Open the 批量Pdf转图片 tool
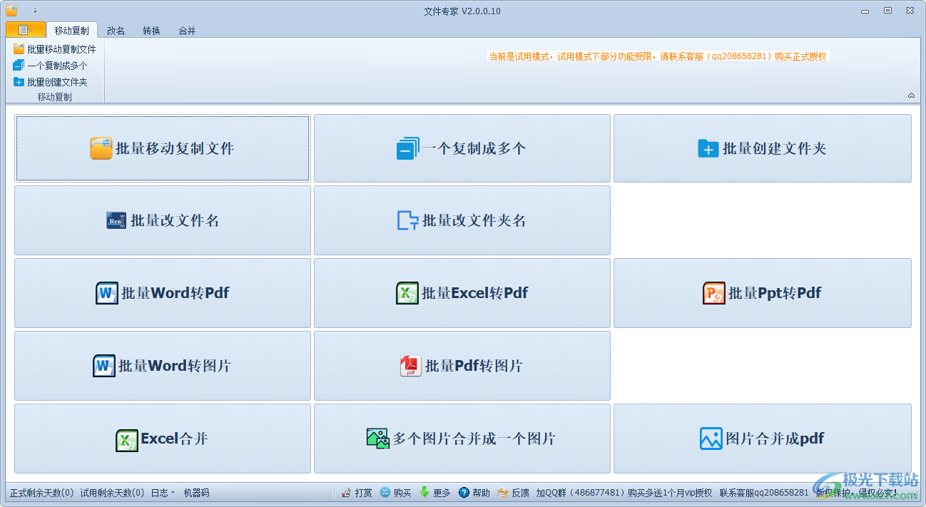This screenshot has height=507, width=926. click(462, 365)
